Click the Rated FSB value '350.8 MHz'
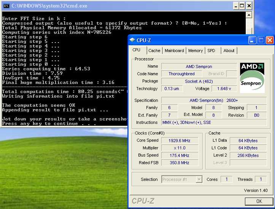Screen dimensions: 275x209 point(180,163)
